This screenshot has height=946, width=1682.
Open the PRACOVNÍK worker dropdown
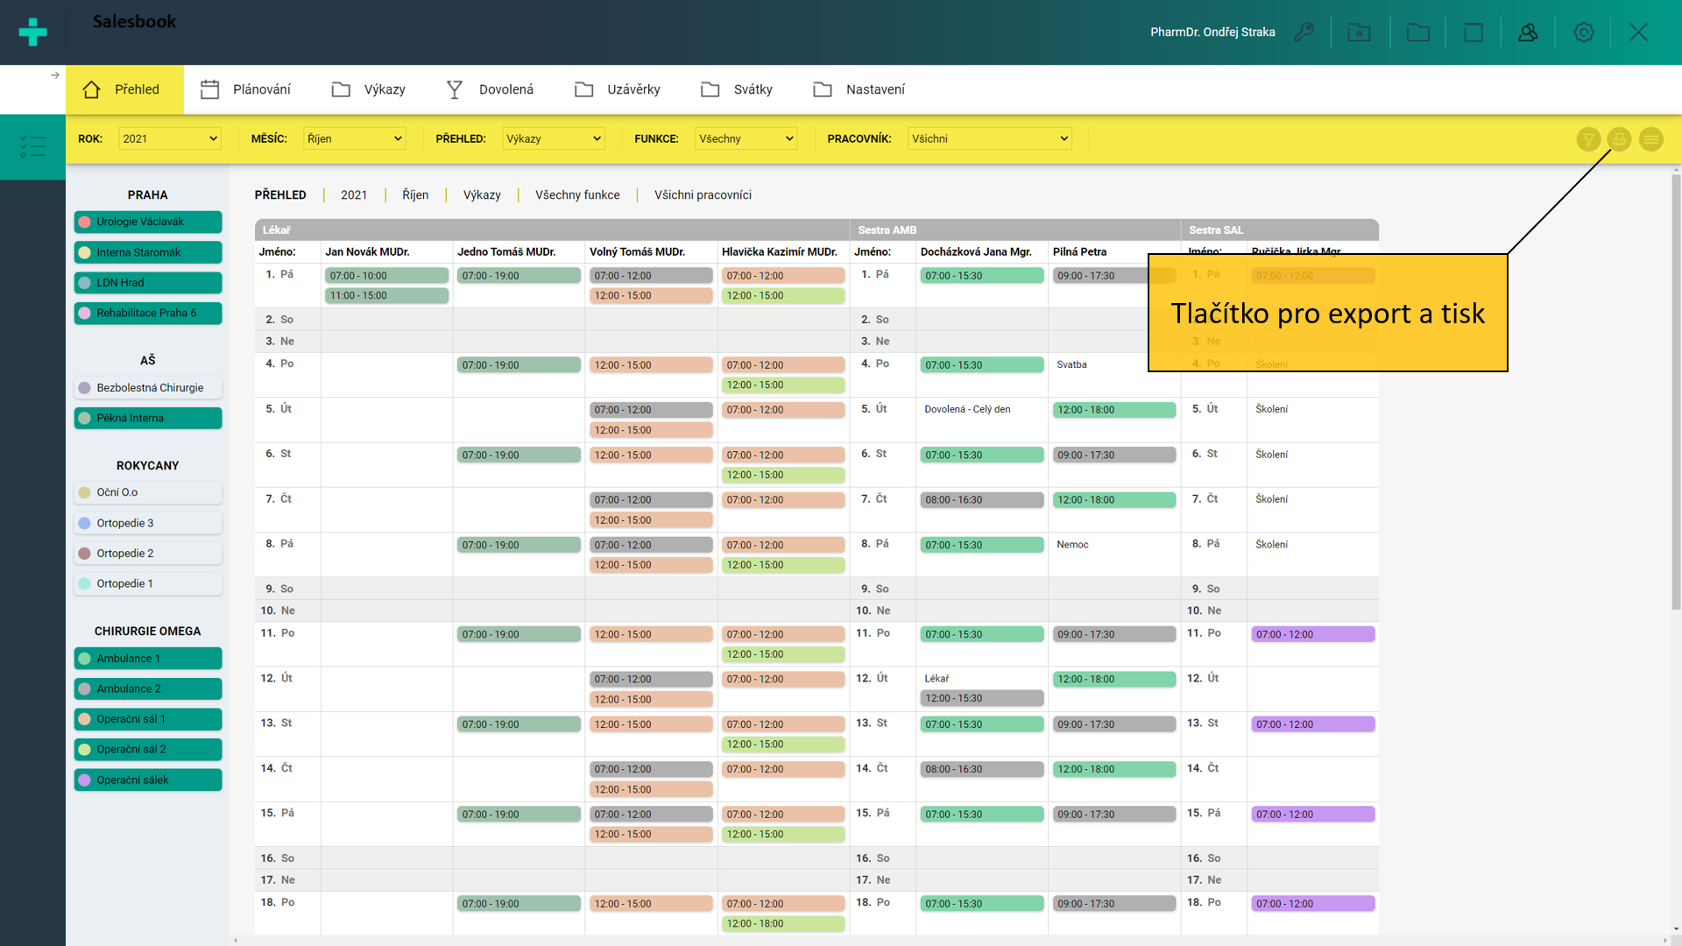pyautogui.click(x=990, y=138)
